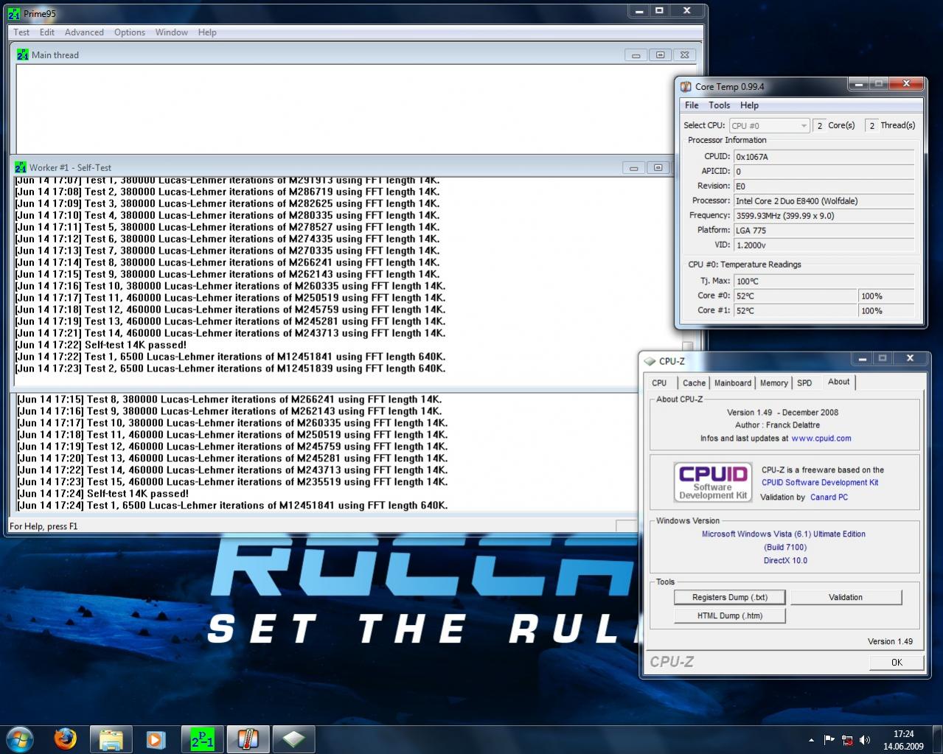This screenshot has width=943, height=754.
Task: Click CPUID value 0x1067A
Action: 824,156
